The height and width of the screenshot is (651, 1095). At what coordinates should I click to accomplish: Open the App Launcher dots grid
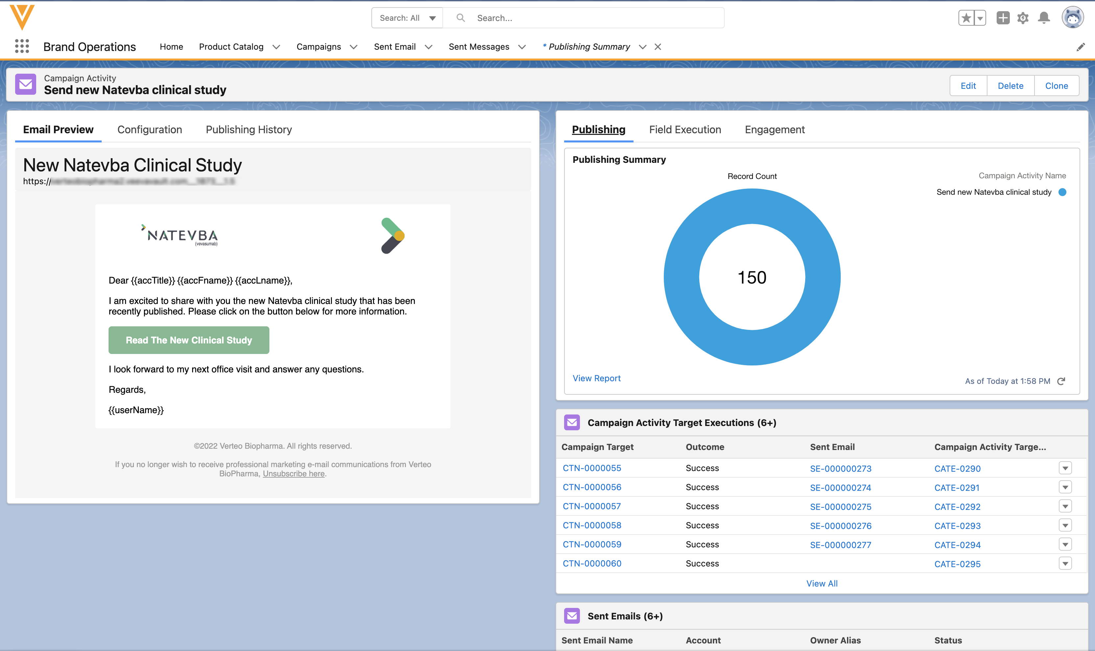(x=21, y=46)
